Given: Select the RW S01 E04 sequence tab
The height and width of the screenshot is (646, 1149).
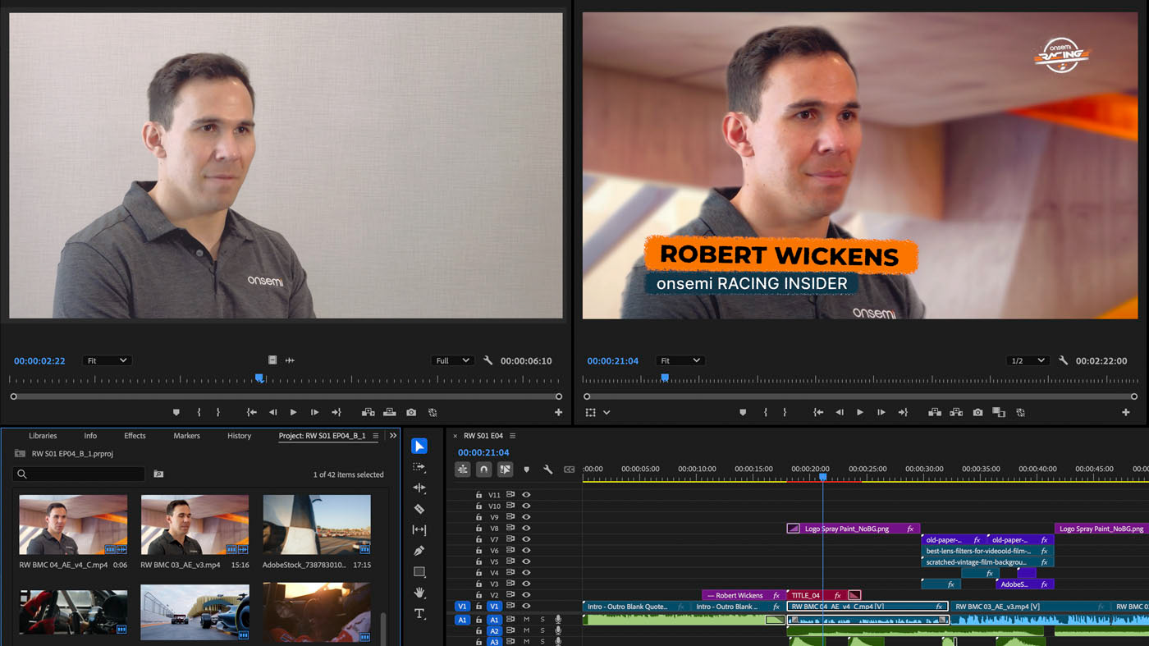Looking at the screenshot, I should coord(483,436).
